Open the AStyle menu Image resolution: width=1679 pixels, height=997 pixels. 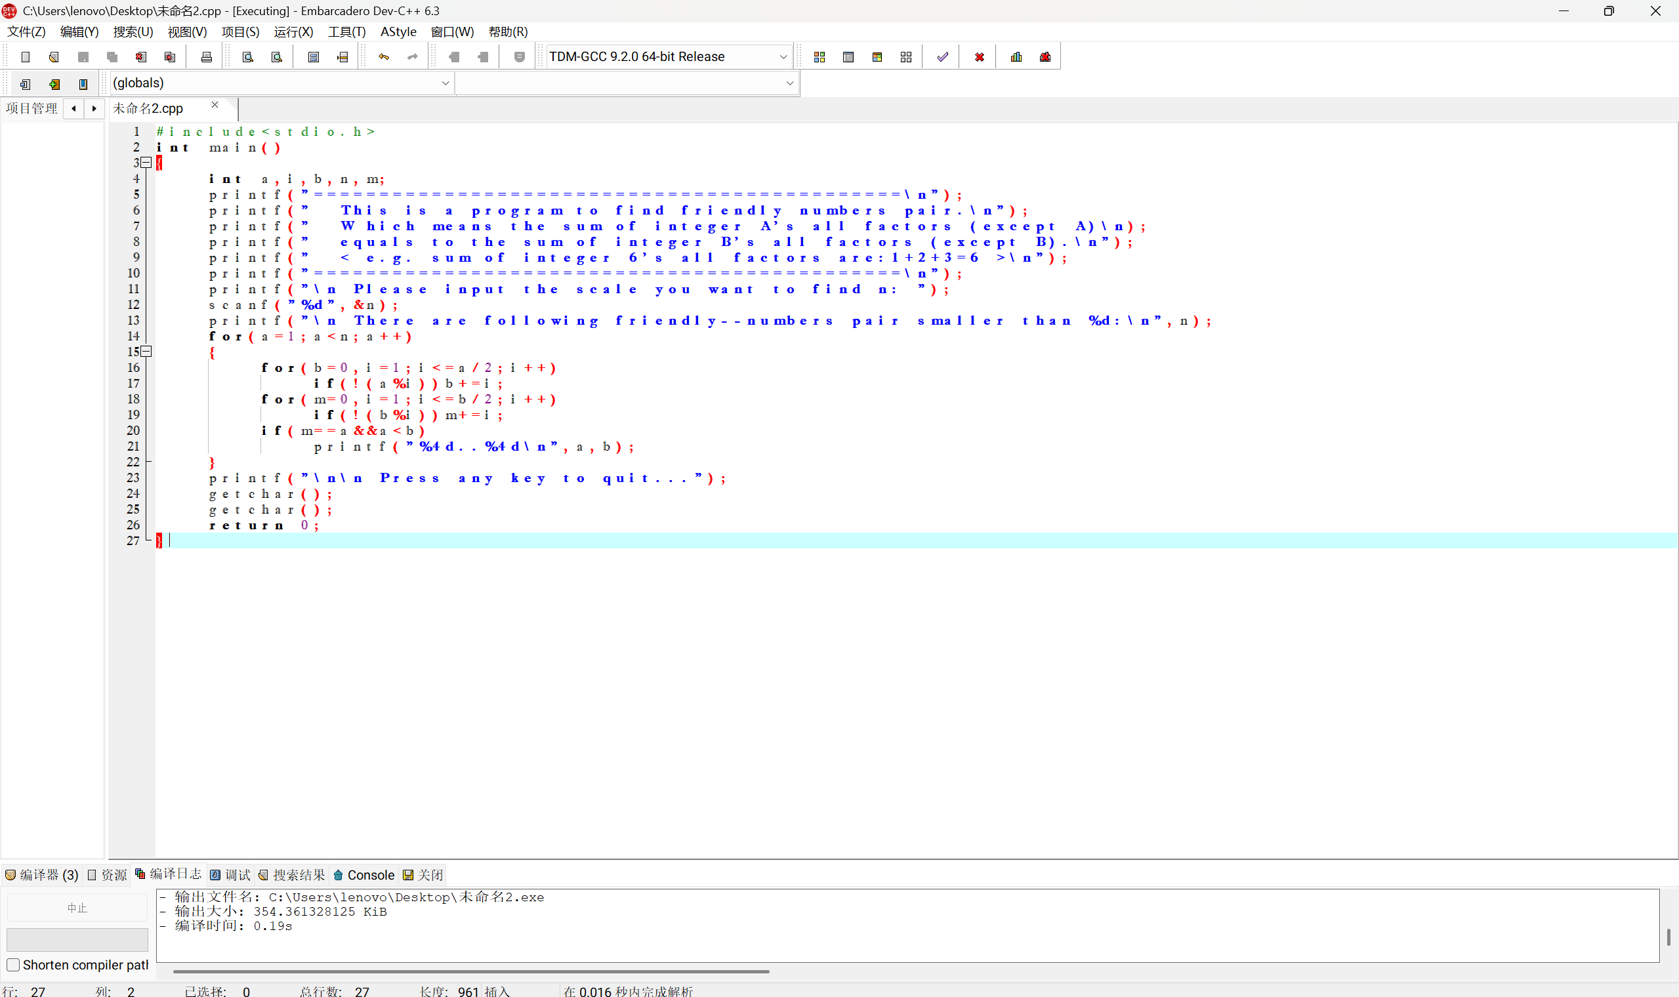point(398,31)
